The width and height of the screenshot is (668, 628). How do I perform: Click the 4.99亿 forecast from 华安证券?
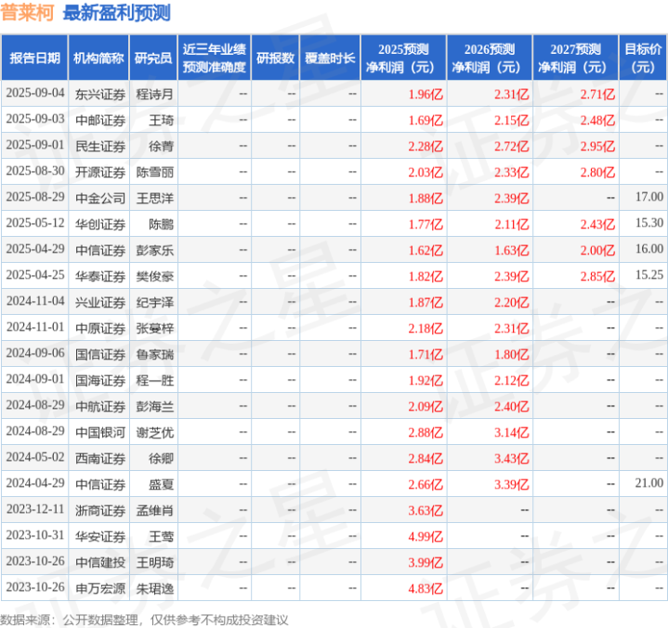point(426,536)
